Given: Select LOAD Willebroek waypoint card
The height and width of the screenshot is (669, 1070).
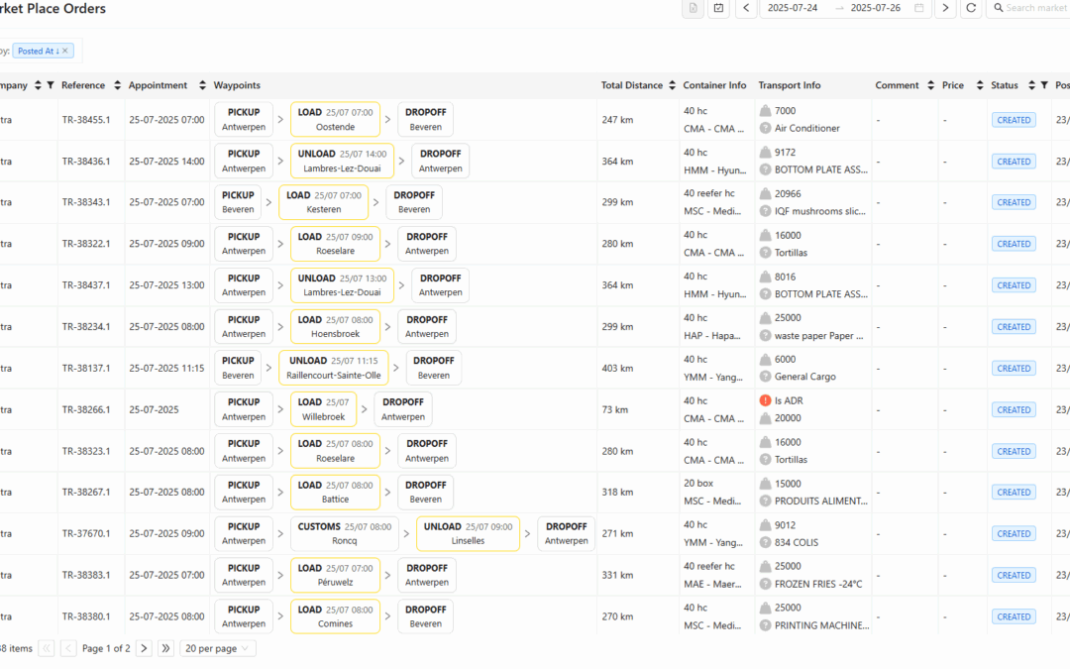Looking at the screenshot, I should (x=323, y=409).
